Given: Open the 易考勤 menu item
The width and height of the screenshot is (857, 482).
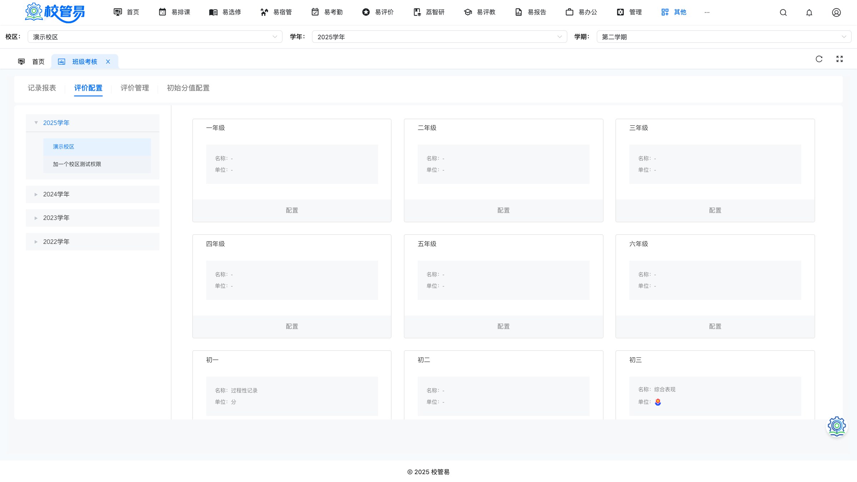Looking at the screenshot, I should [327, 12].
